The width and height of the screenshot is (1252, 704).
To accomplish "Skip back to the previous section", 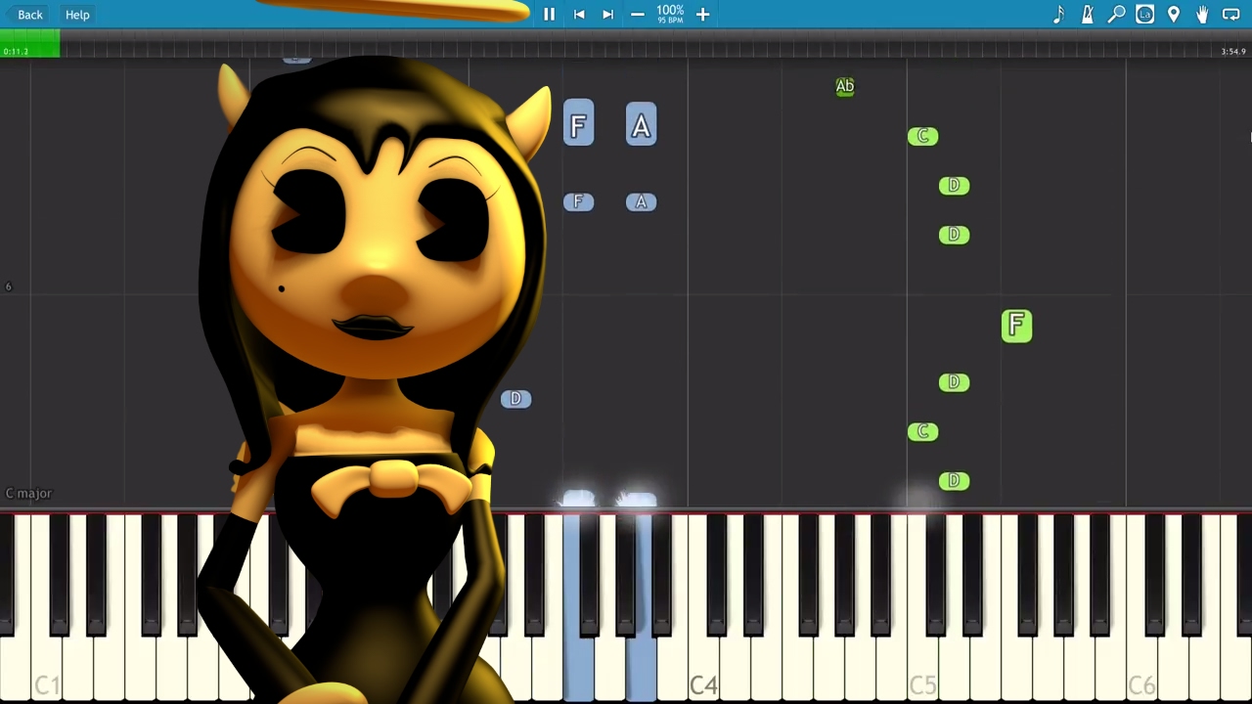I will click(x=579, y=15).
